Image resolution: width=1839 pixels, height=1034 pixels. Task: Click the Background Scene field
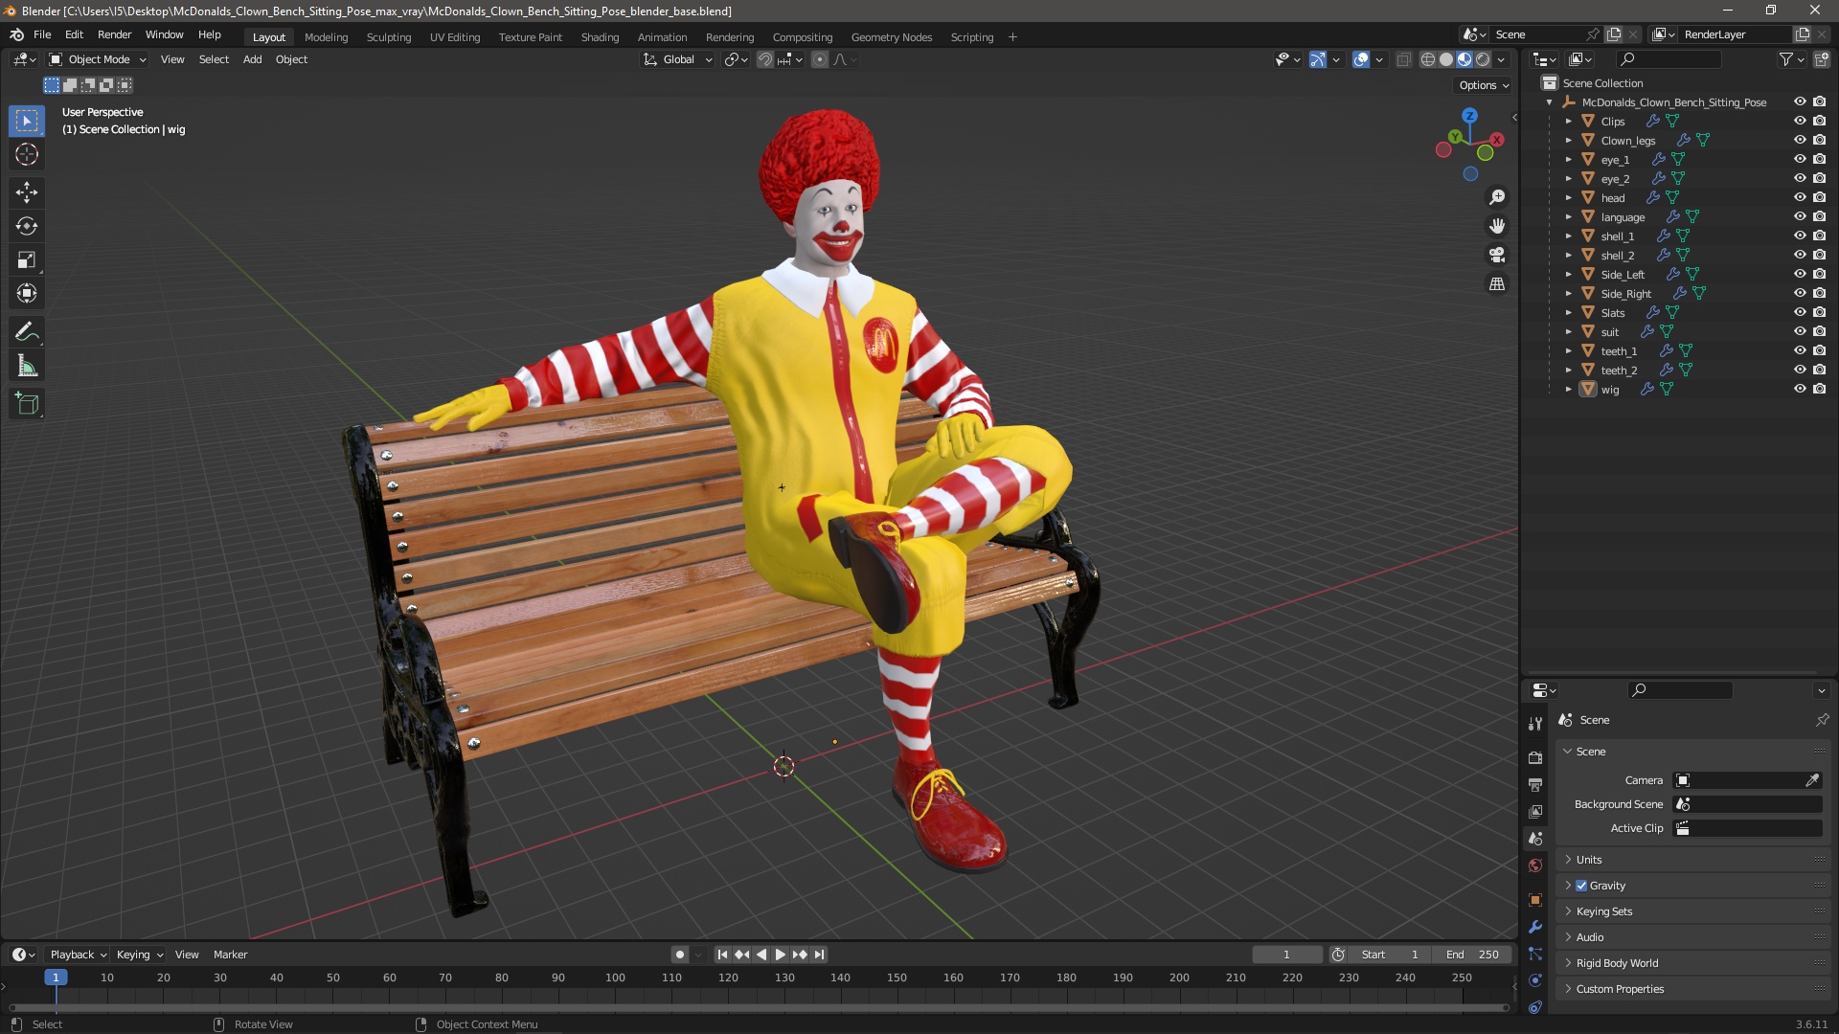point(1747,804)
